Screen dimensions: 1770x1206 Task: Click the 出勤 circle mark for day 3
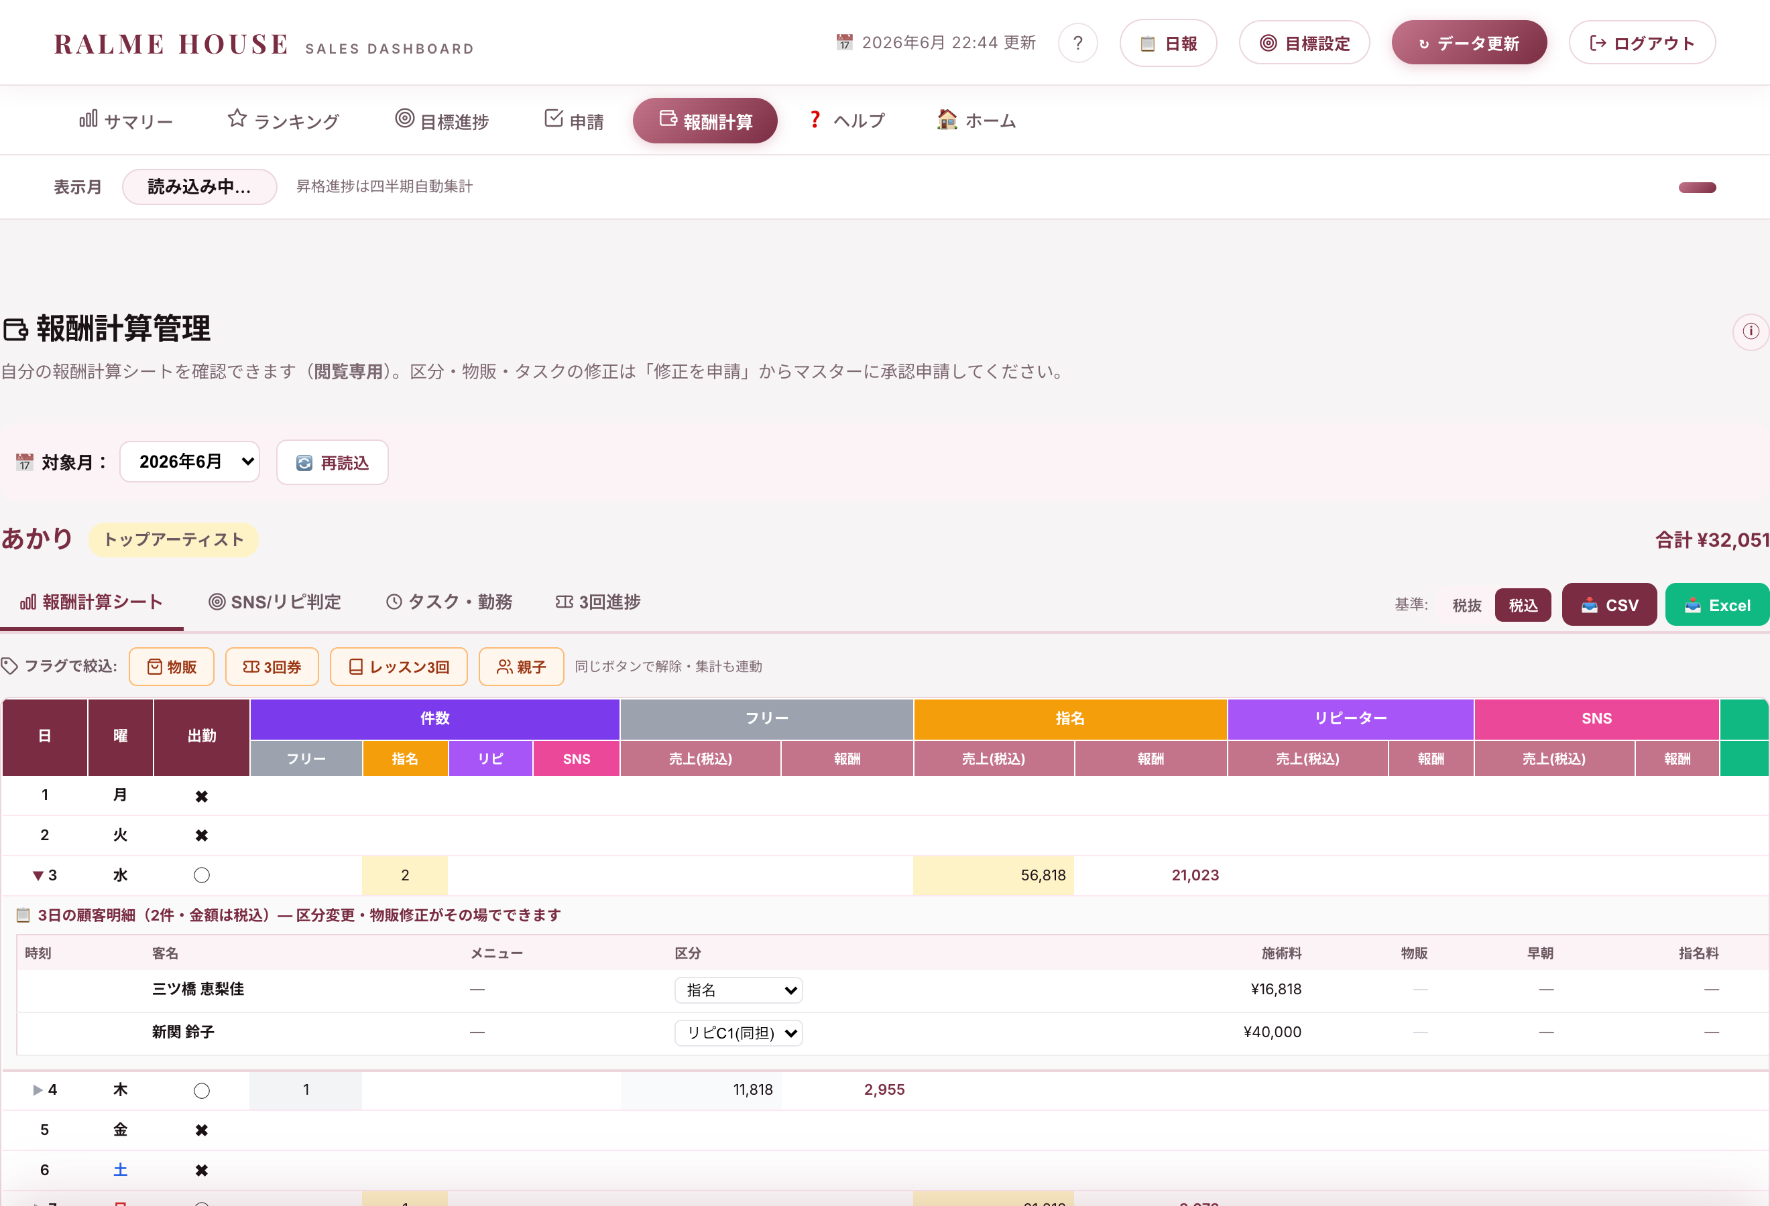click(x=201, y=876)
